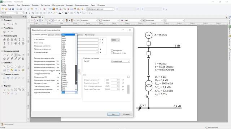The height and width of the screenshot is (129, 231).
Task: Select the hand pan tool in Стандарт group
Action: click(x=16, y=24)
